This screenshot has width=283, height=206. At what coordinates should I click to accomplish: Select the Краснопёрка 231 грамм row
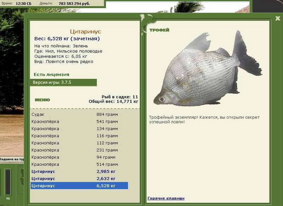coord(79,150)
